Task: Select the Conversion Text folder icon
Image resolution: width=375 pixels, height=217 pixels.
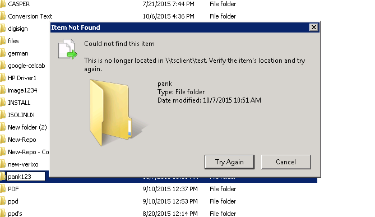Action: [x=3, y=16]
